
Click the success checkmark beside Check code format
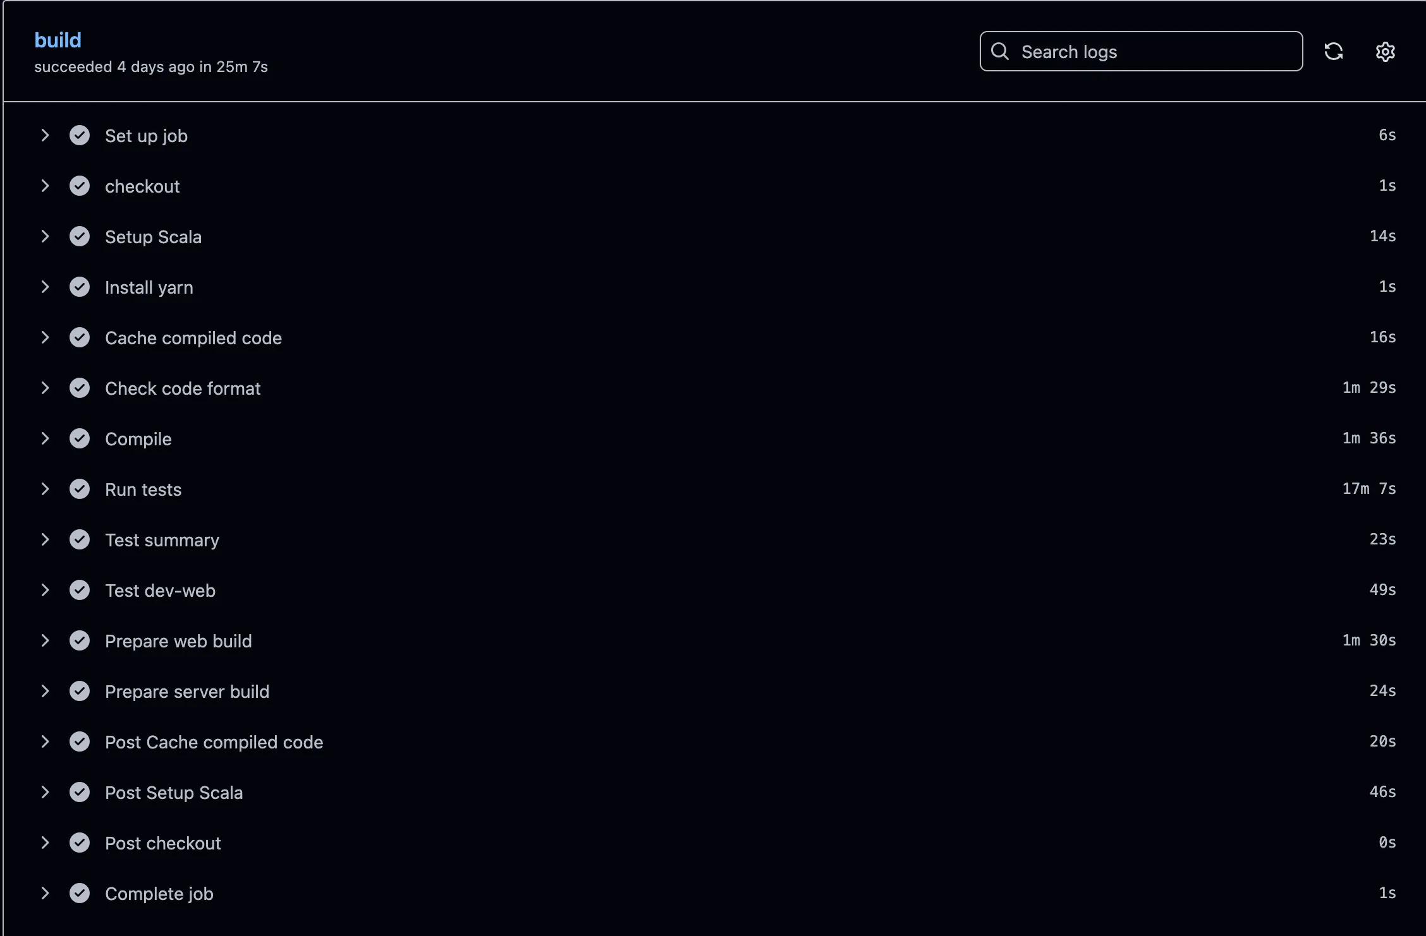80,388
